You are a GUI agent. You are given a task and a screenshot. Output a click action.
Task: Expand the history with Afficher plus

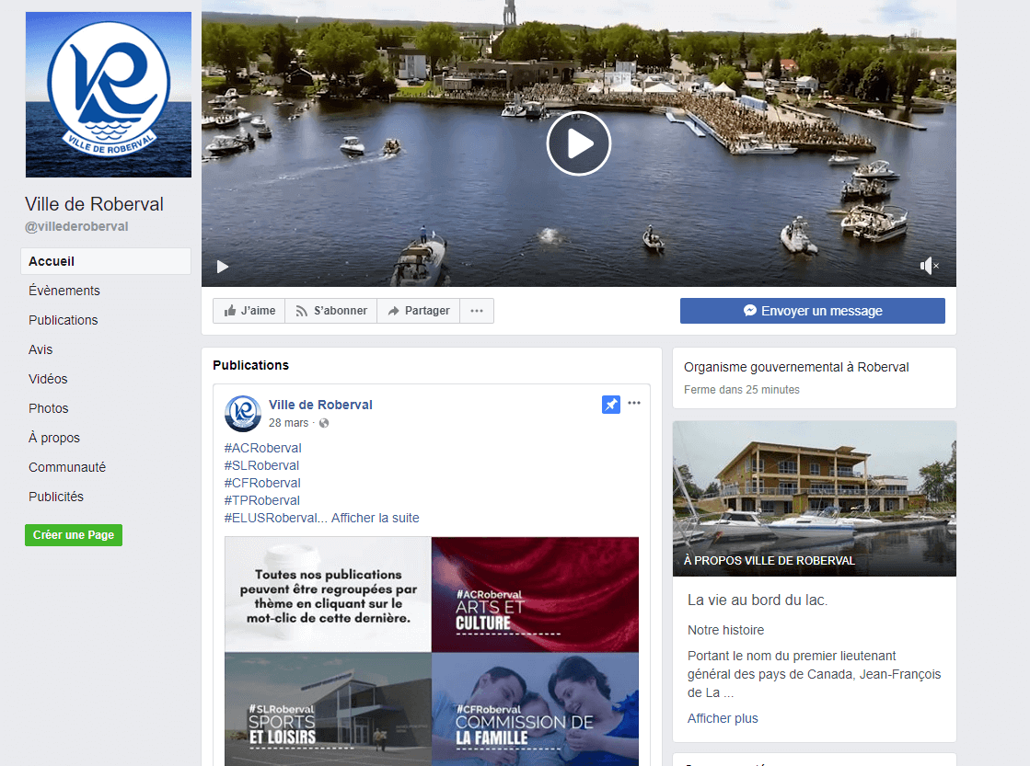point(723,718)
